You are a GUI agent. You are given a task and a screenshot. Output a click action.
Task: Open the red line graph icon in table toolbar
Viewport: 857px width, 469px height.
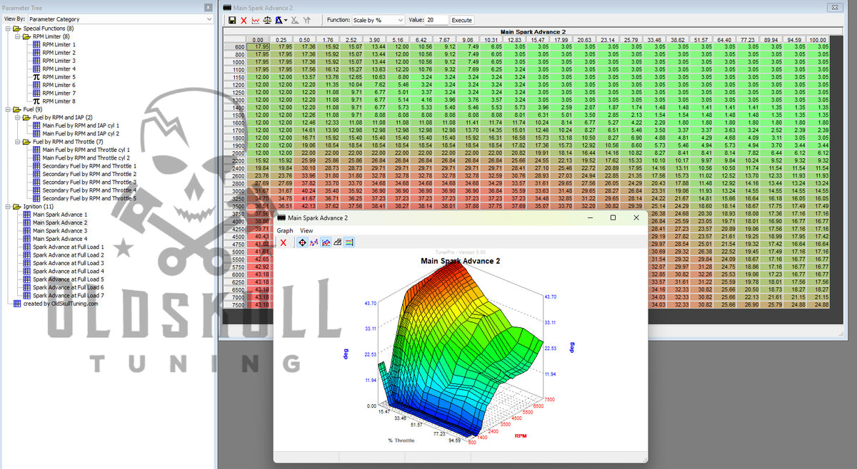[x=255, y=20]
